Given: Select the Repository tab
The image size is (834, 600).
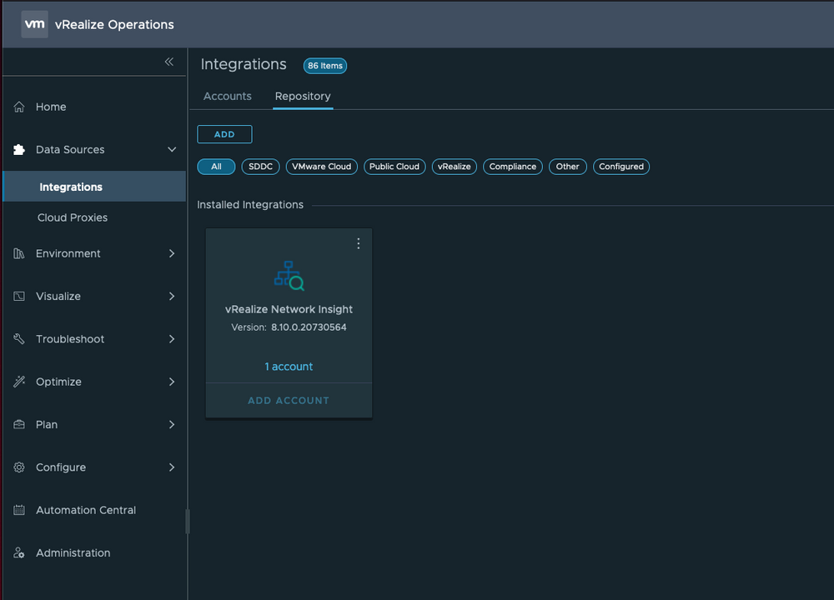Looking at the screenshot, I should tap(303, 96).
